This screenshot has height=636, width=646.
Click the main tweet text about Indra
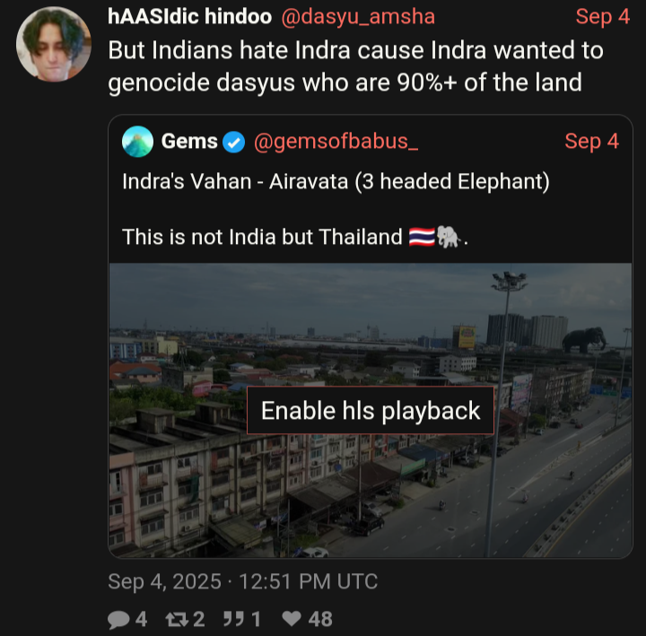tap(355, 66)
